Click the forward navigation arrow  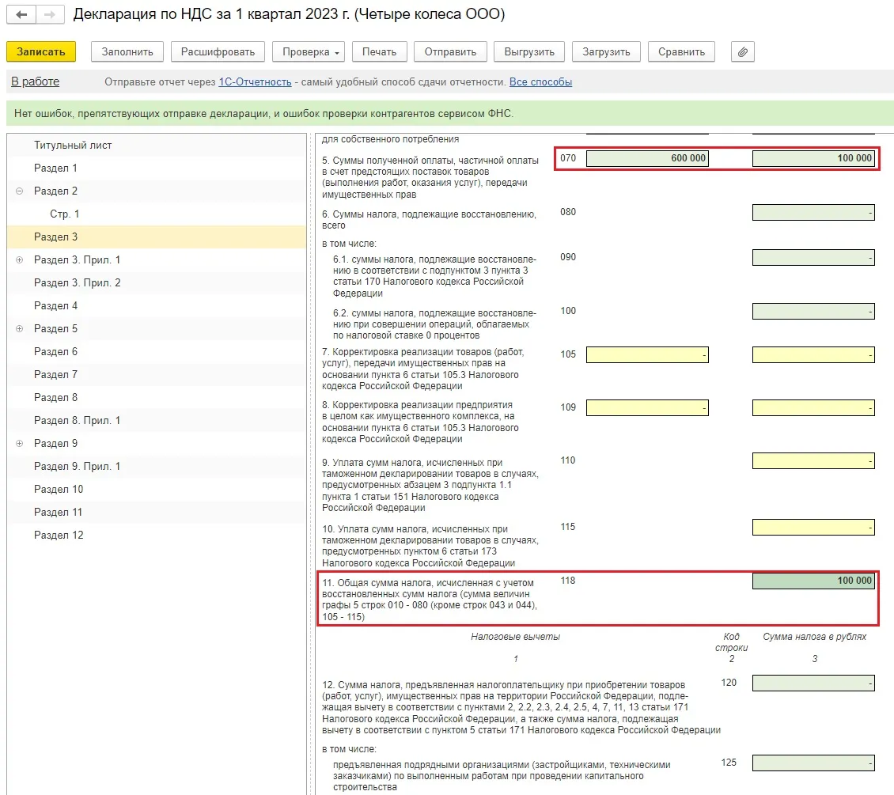coord(49,15)
